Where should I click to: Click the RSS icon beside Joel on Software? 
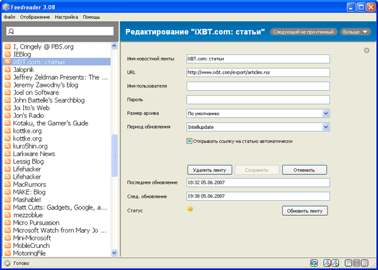tap(8, 93)
